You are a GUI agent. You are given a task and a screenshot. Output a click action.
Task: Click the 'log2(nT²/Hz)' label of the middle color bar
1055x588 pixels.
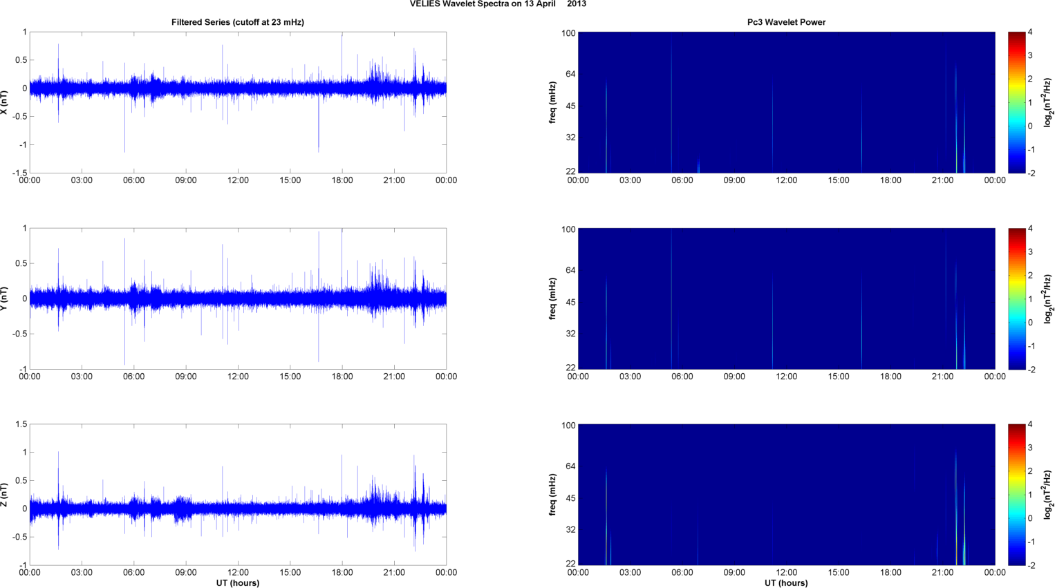(1048, 298)
